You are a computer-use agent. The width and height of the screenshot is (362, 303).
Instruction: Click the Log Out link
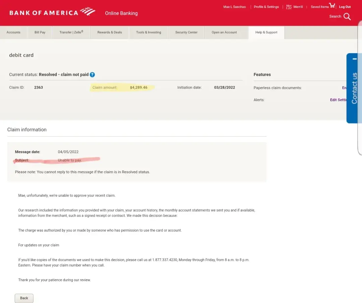tap(345, 7)
